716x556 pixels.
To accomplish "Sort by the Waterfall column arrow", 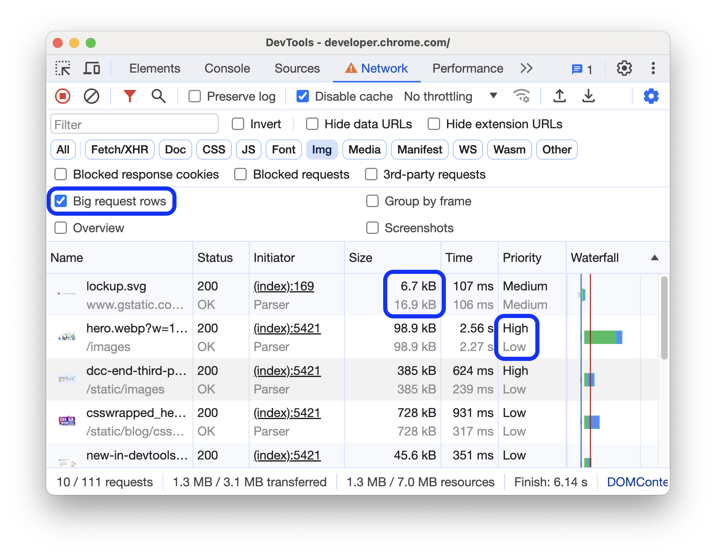I will click(654, 258).
